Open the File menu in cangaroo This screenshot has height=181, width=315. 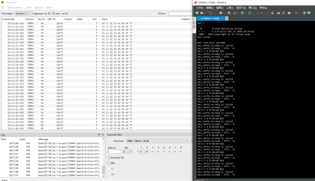[x=3, y=7]
